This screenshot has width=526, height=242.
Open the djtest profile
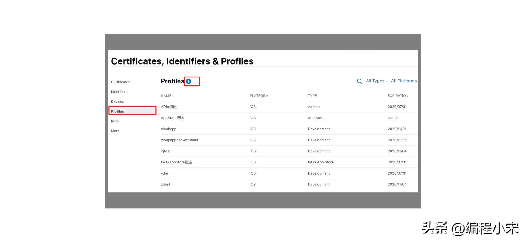tap(165, 151)
